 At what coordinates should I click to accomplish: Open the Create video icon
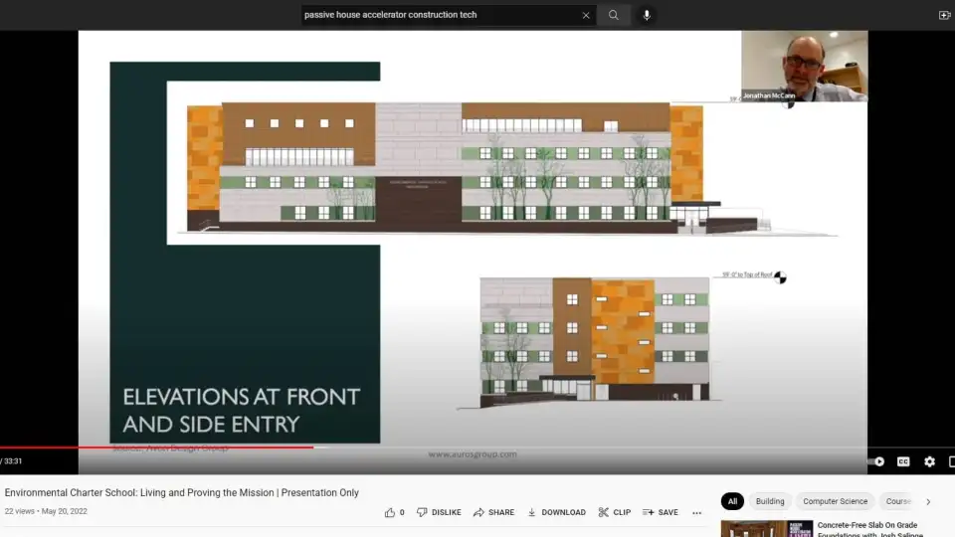[944, 15]
